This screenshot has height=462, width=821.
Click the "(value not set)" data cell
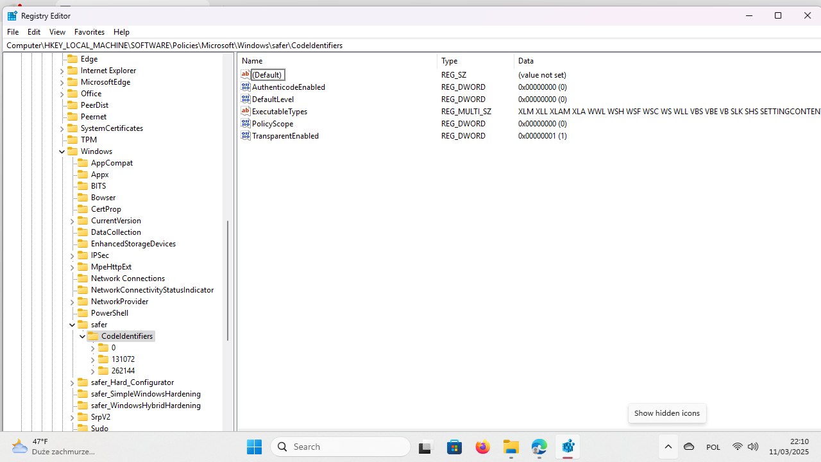pyautogui.click(x=542, y=74)
